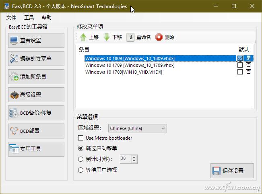Open the 帮助 menu
This screenshot has height=194, width=262.
[x=47, y=17]
